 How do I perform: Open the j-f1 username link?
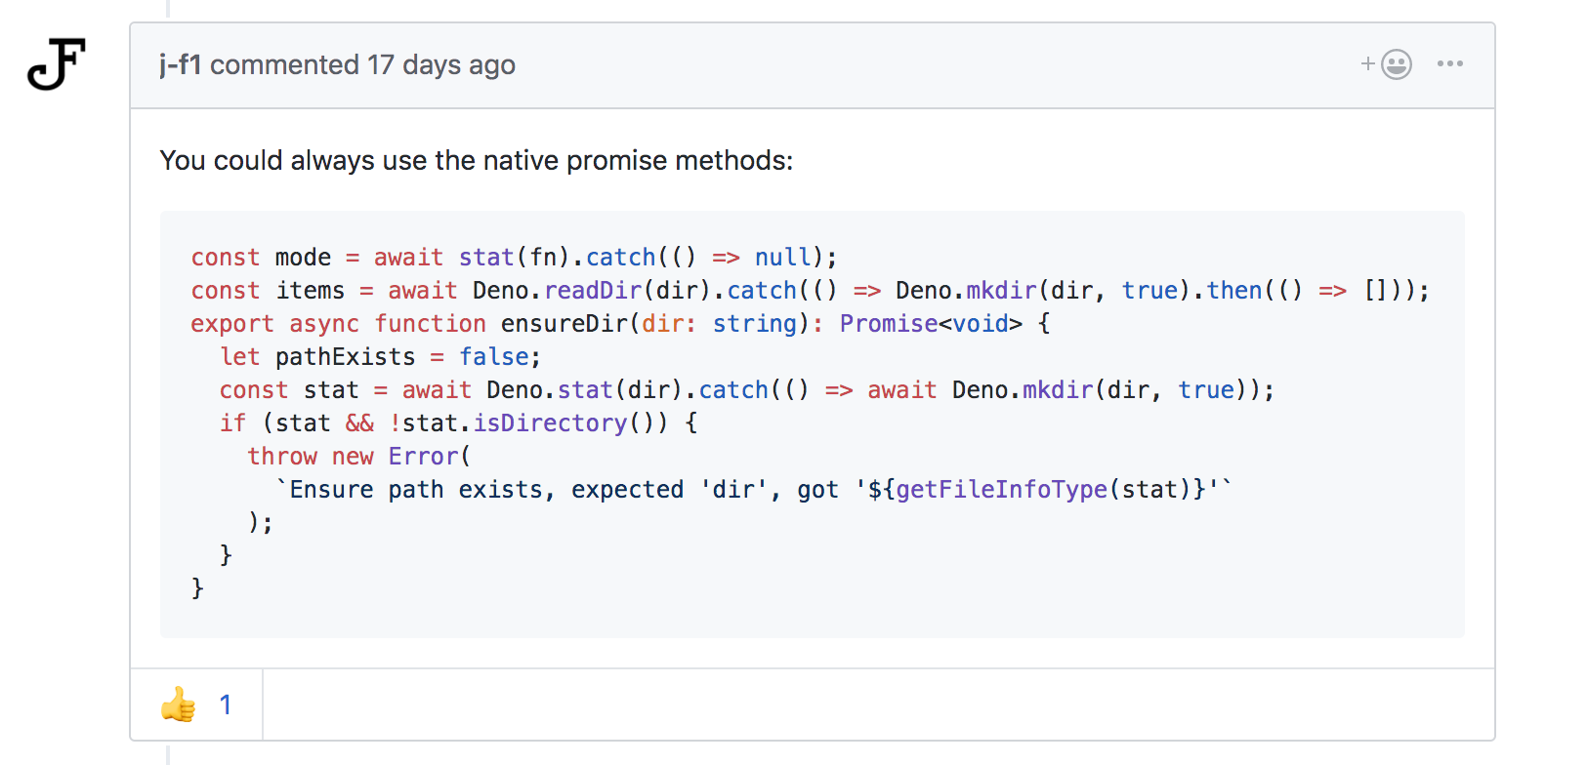pos(181,64)
